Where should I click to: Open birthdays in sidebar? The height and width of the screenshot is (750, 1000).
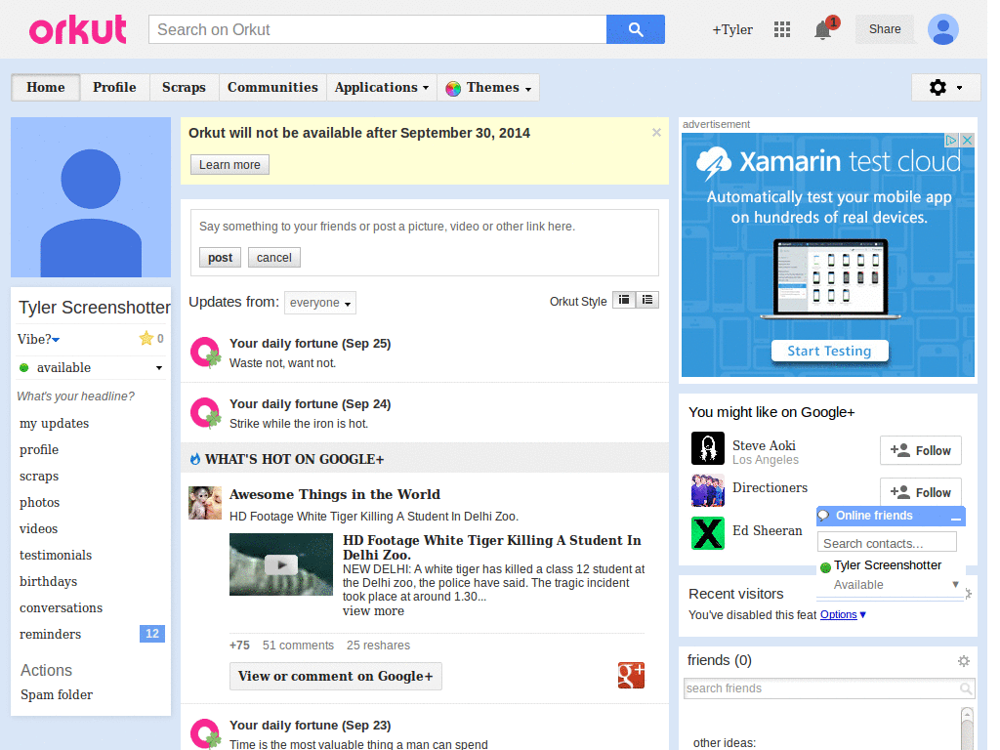pyautogui.click(x=49, y=581)
